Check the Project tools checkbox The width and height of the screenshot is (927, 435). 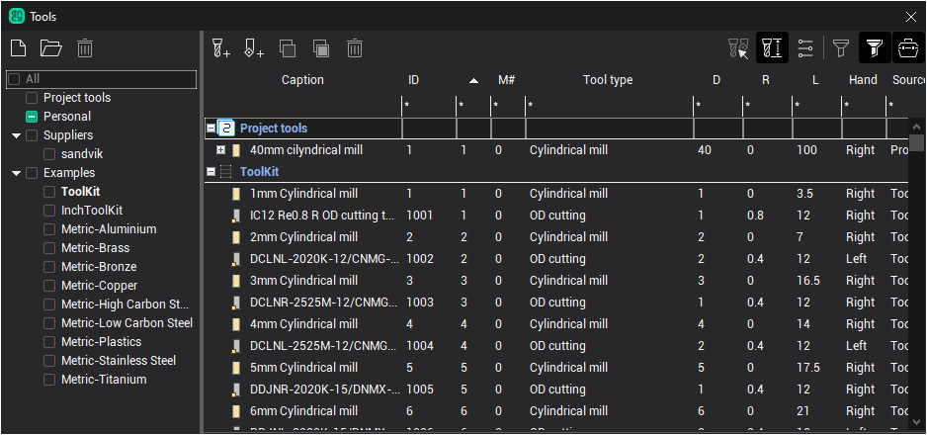33,98
